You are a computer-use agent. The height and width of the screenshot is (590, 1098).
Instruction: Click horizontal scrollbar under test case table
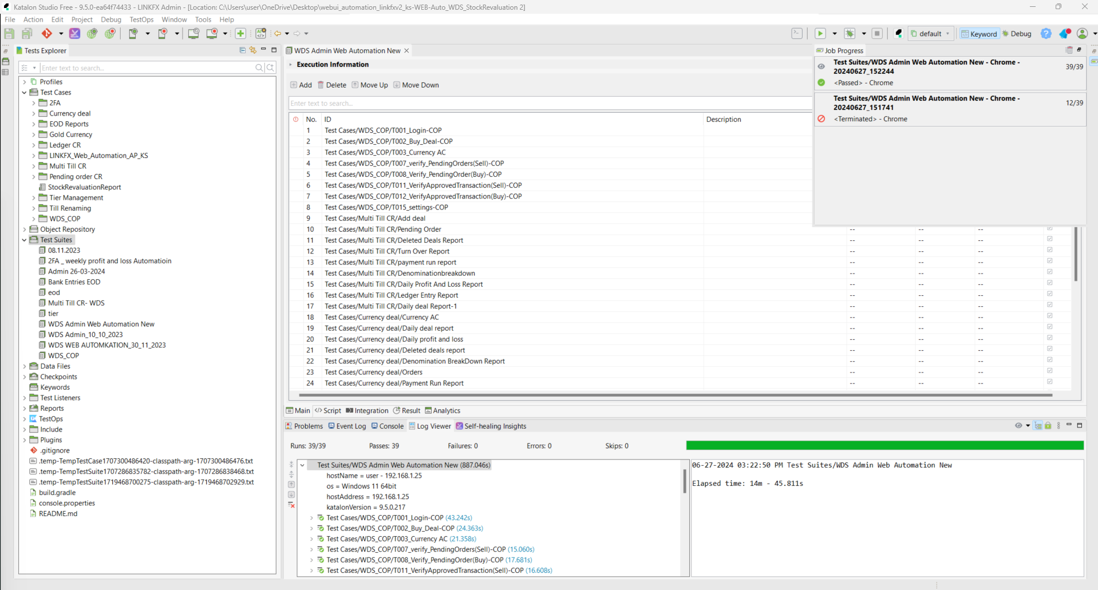click(676, 395)
